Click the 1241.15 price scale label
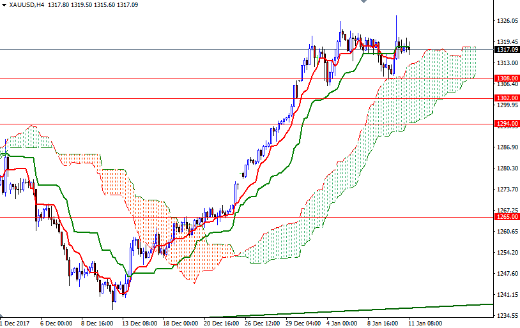 pos(506,295)
